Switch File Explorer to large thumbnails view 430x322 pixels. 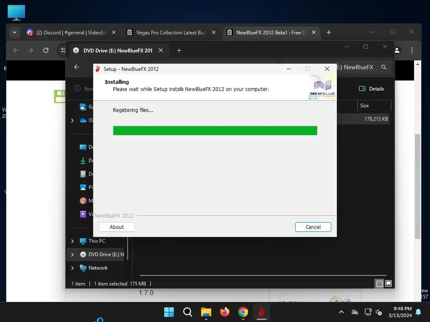[388, 284]
